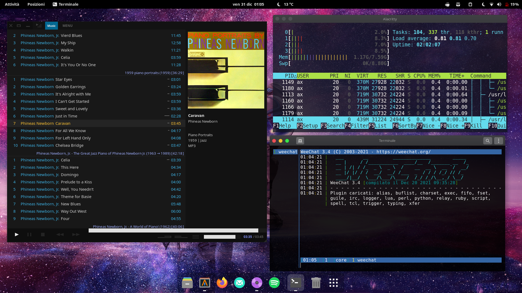Open the Terminal icon in the dock
This screenshot has width=522, height=293.
pyautogui.click(x=296, y=283)
